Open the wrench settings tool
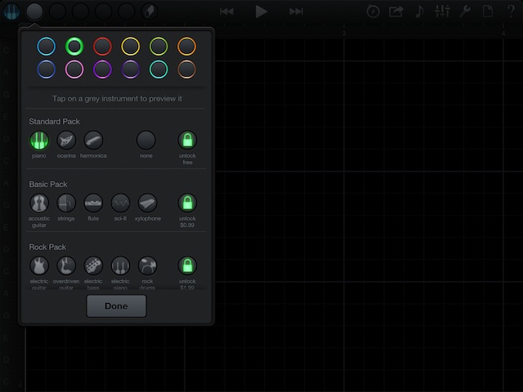Viewport: 523px width, 392px height. (465, 11)
